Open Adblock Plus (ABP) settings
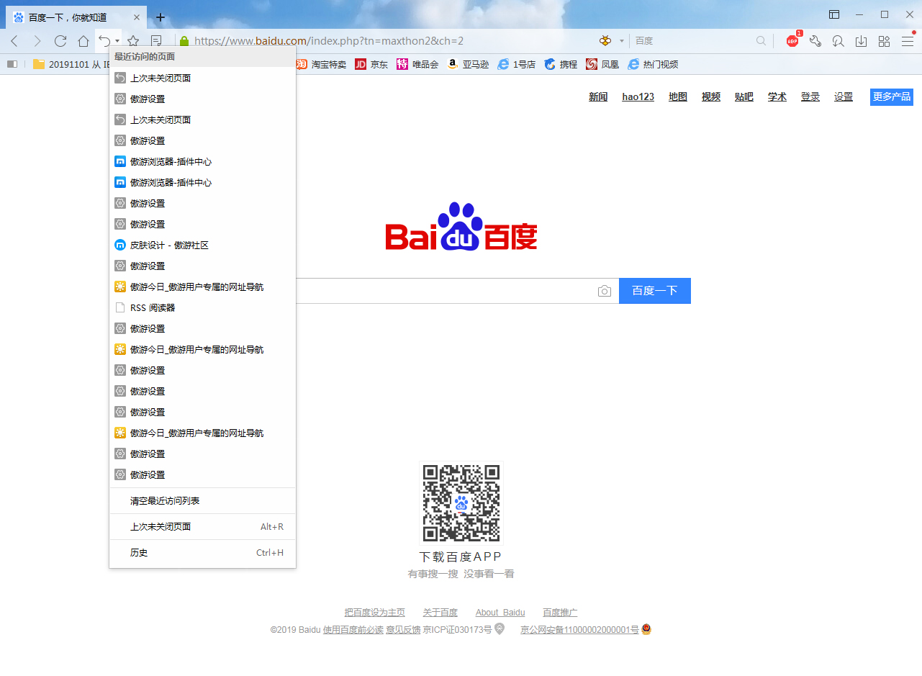 point(792,41)
